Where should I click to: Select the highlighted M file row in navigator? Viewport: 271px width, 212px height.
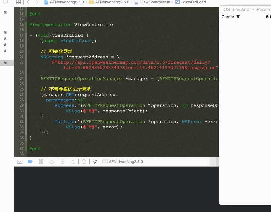point(5,63)
